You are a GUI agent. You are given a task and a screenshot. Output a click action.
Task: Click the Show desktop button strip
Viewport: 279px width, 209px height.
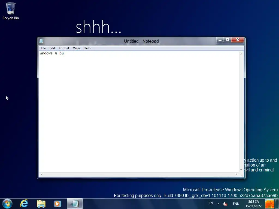click(x=277, y=204)
